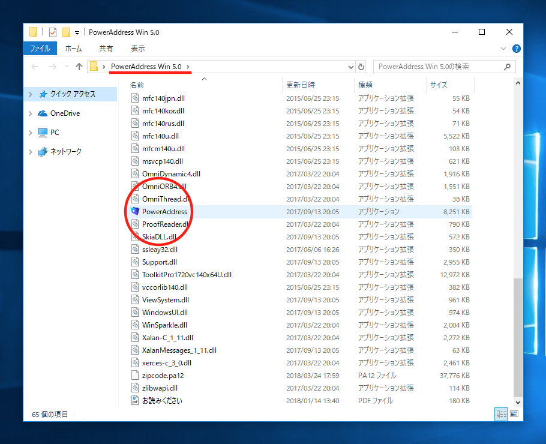Switch to the ホーム ribbon tab
The image size is (546, 444).
coord(73,49)
